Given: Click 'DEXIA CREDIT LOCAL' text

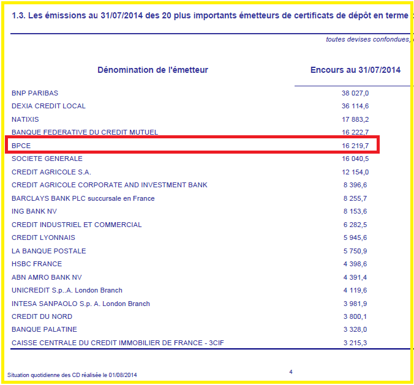Looking at the screenshot, I should (48, 106).
